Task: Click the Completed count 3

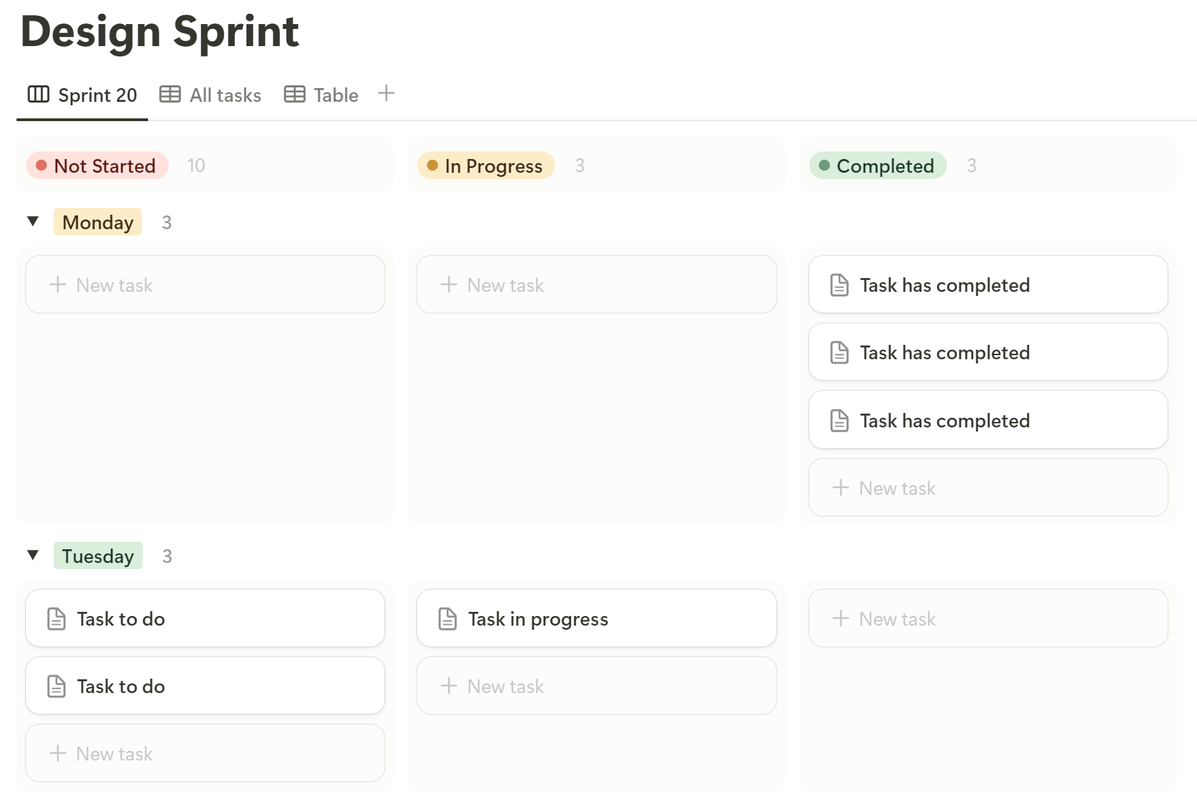Action: pyautogui.click(x=972, y=166)
